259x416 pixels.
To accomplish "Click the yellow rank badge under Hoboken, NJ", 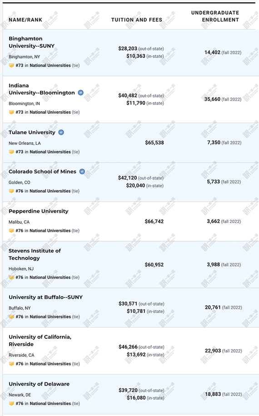I will 11,277.
